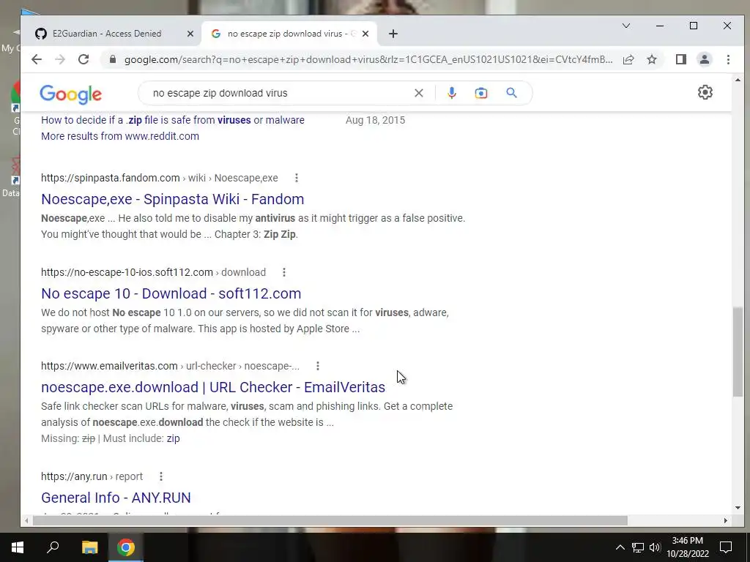Open Chrome's three-dot menu
750x562 pixels.
coord(728,59)
